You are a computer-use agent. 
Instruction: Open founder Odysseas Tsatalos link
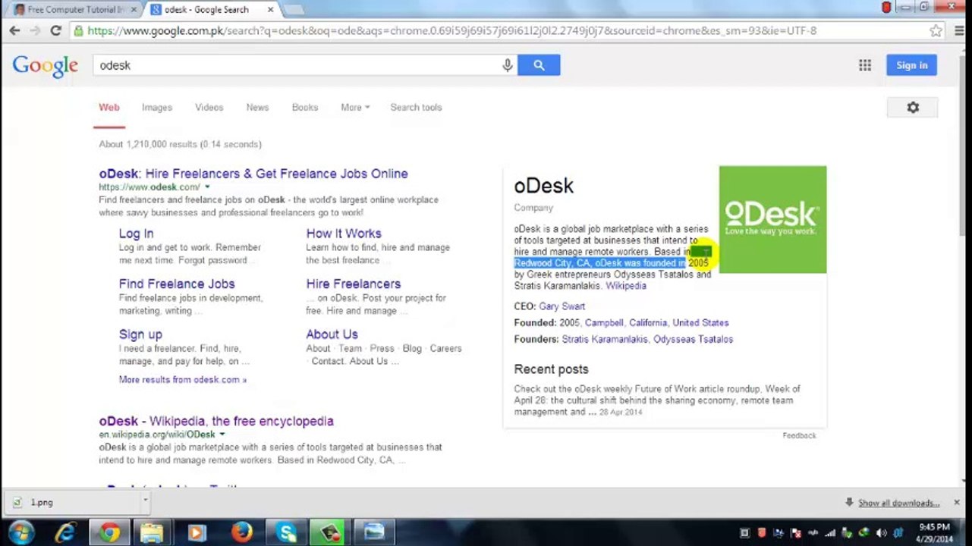[693, 340]
